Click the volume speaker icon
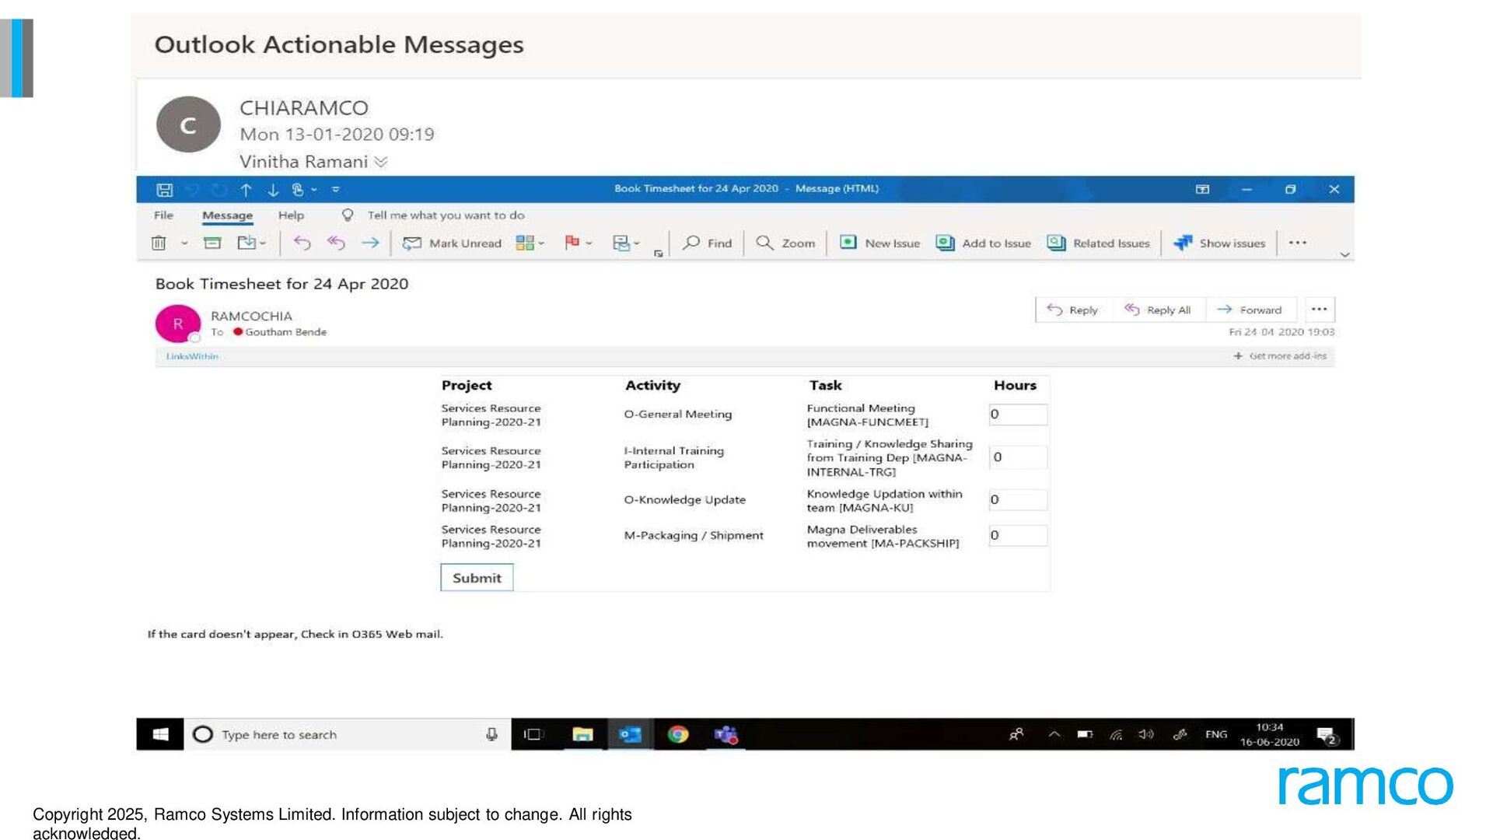 click(1146, 734)
